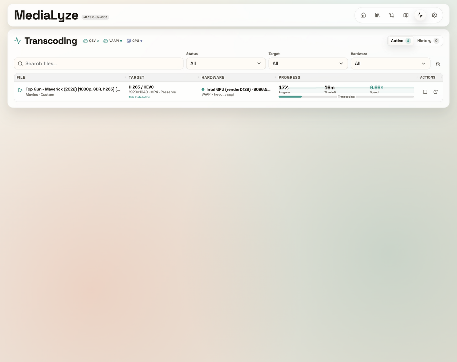The image size is (457, 362).
Task: Open the Hardware filter dropdown
Action: coord(390,64)
